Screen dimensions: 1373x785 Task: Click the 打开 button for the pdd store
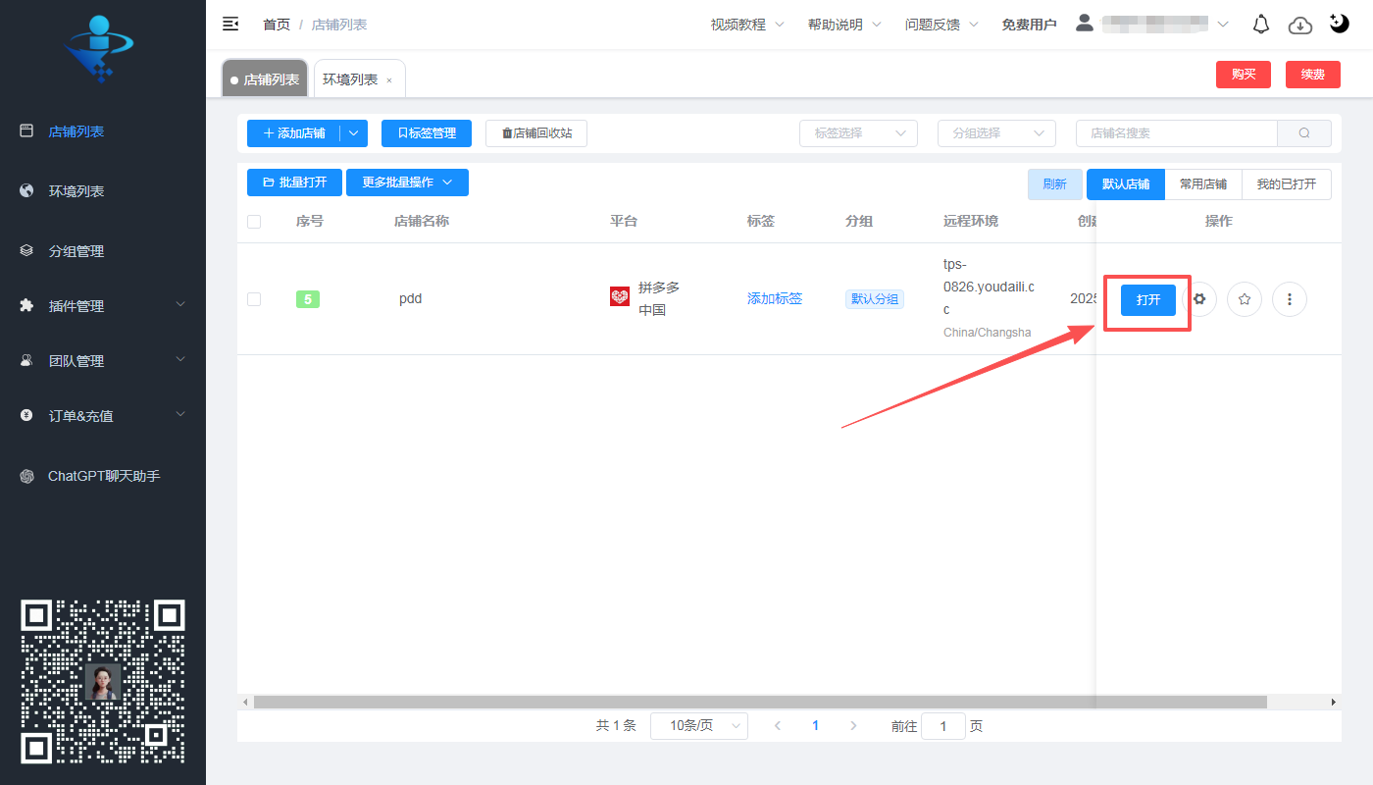[1146, 299]
